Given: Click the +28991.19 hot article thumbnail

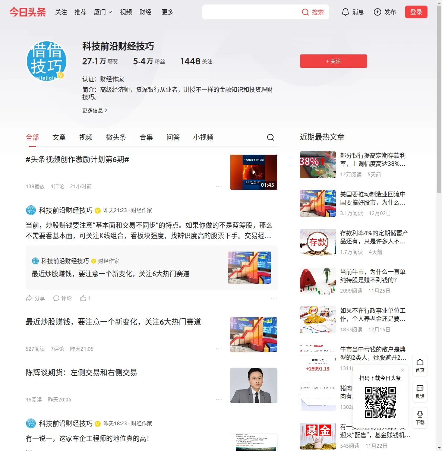Looking at the screenshot, I should (x=318, y=359).
